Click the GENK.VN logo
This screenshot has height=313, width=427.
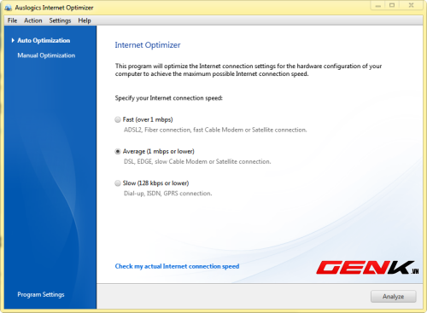367,268
